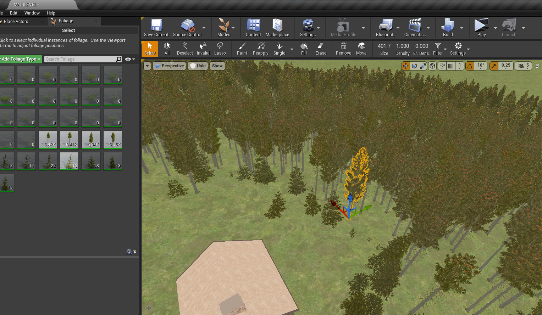Select the foliage Select tool

click(x=150, y=49)
